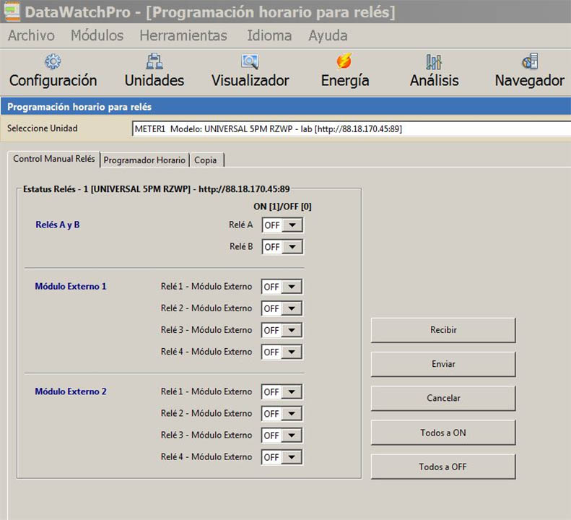The image size is (571, 520).
Task: Click the 'Módulo Externo 1' heading
Action: tap(71, 287)
